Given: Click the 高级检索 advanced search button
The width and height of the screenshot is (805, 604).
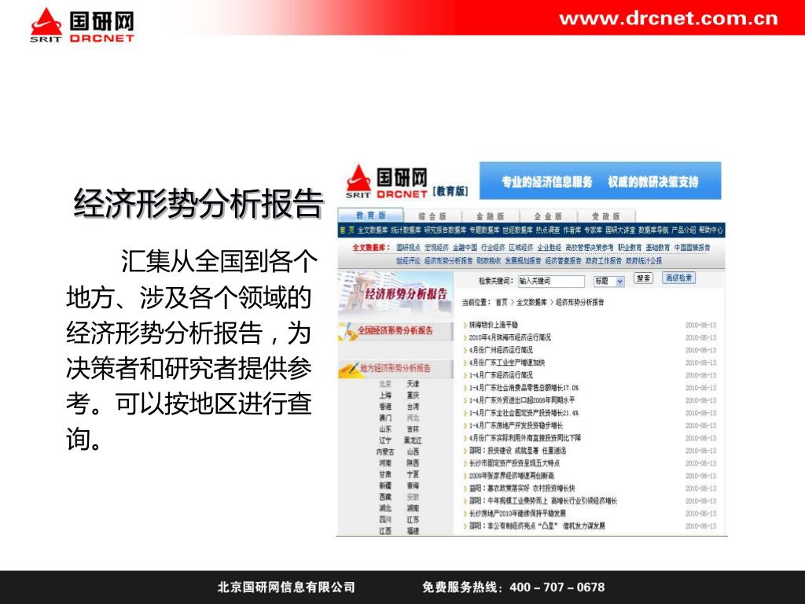Looking at the screenshot, I should (678, 278).
